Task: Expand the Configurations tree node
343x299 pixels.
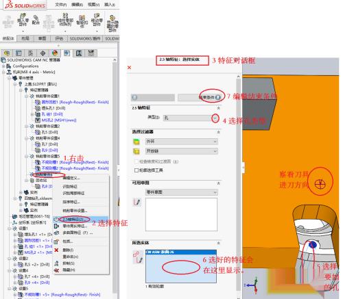Action: point(3,66)
